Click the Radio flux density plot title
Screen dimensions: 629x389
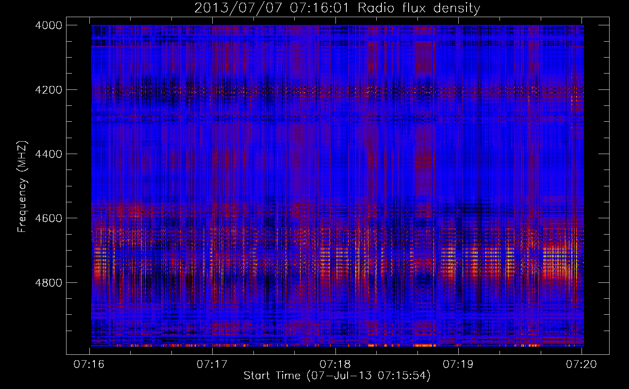pos(337,8)
